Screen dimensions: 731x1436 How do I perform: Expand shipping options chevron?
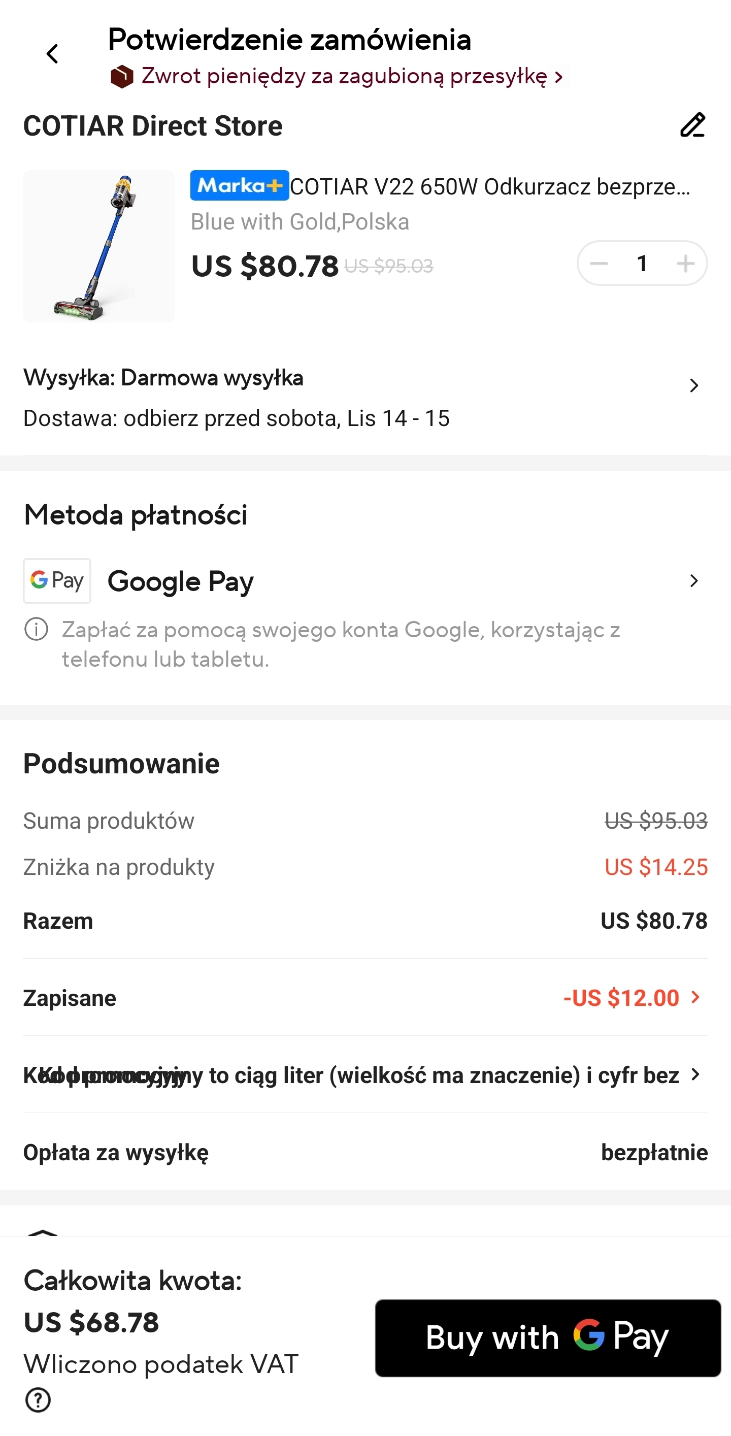pos(693,385)
